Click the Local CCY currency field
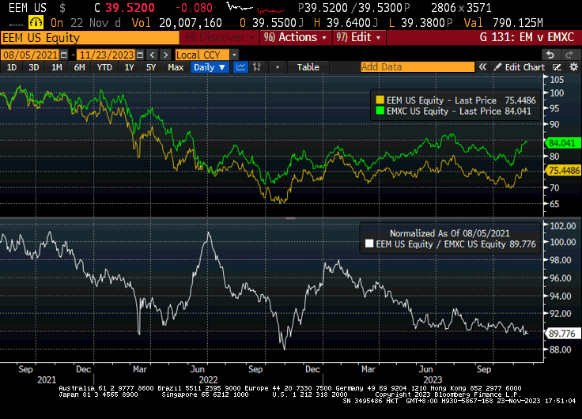Viewport: 582px width, 419px height. pyautogui.click(x=202, y=55)
